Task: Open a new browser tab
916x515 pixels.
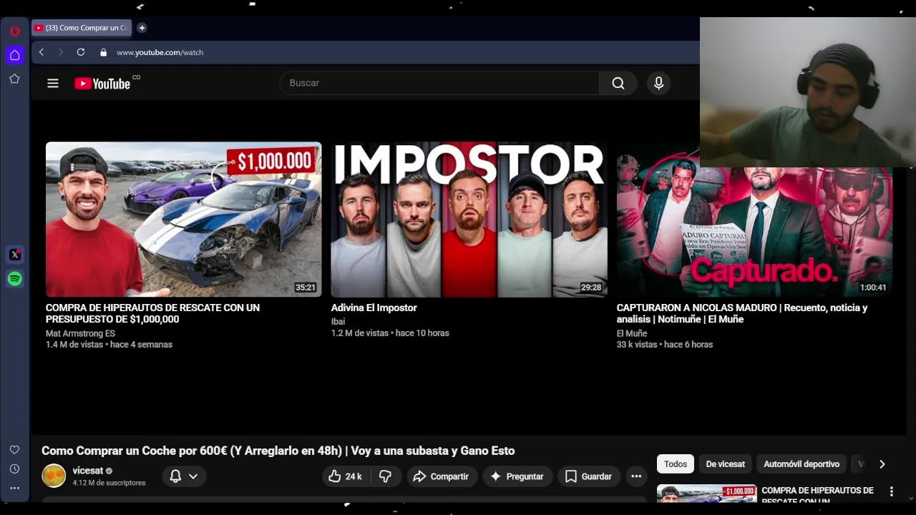Action: pos(142,28)
